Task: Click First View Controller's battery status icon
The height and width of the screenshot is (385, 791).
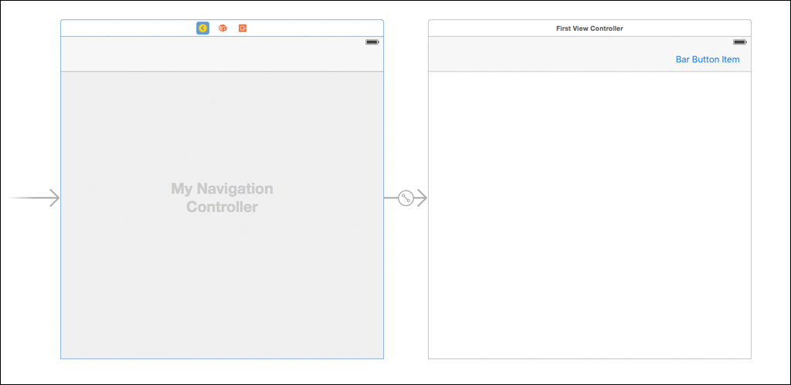Action: (740, 42)
